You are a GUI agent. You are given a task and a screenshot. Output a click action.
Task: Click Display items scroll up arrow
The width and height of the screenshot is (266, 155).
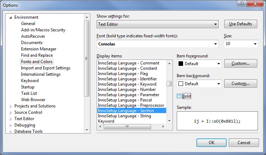pyautogui.click(x=169, y=63)
